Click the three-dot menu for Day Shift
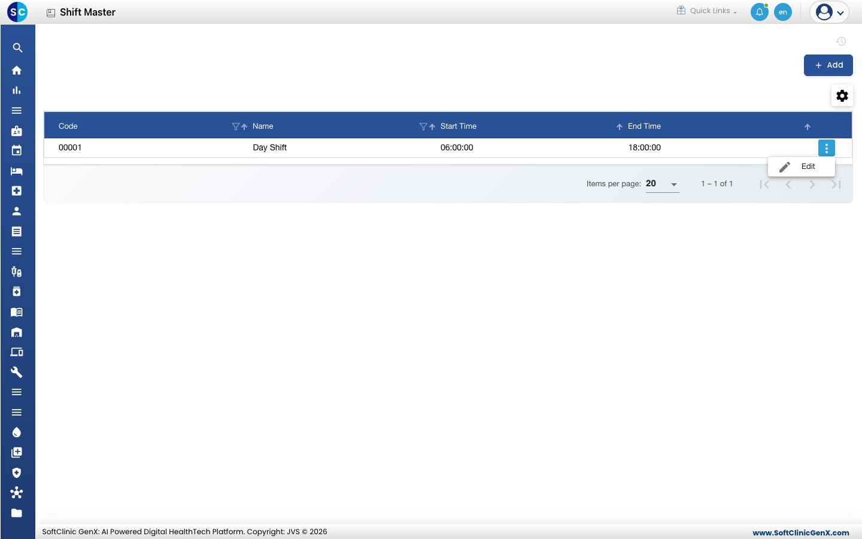Viewport: 862px width, 539px height. (827, 148)
